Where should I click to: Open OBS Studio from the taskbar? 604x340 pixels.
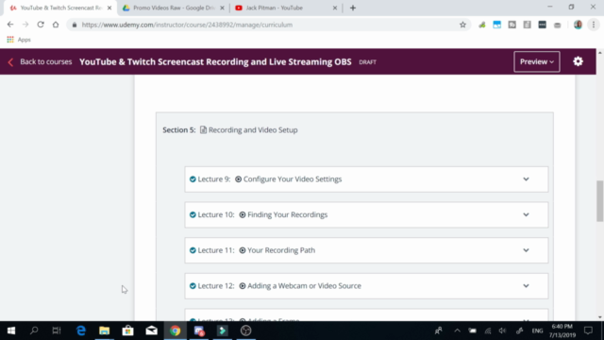coord(245,331)
